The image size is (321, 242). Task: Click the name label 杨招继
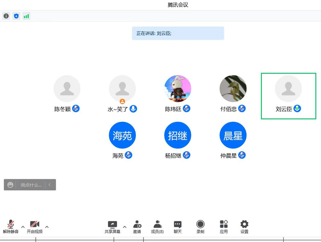pyautogui.click(x=173, y=155)
